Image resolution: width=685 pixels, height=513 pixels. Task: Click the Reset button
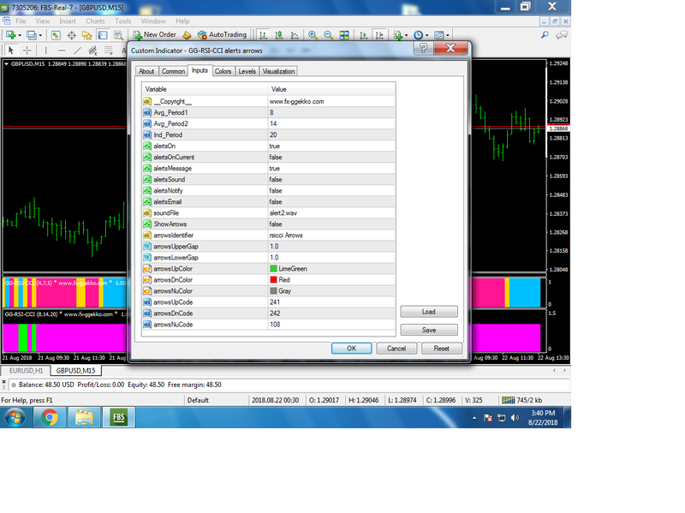click(441, 349)
